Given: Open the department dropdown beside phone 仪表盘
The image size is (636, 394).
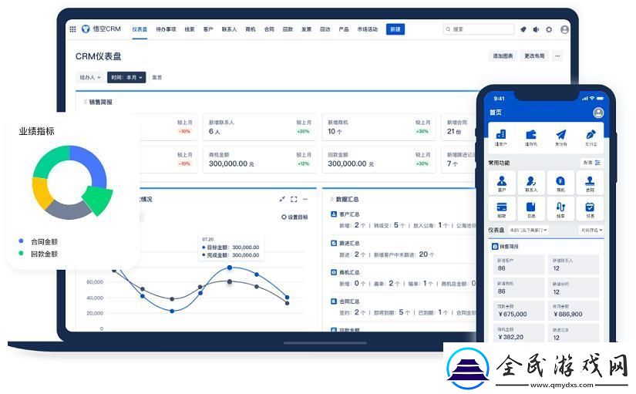Looking at the screenshot, I should coord(529,230).
